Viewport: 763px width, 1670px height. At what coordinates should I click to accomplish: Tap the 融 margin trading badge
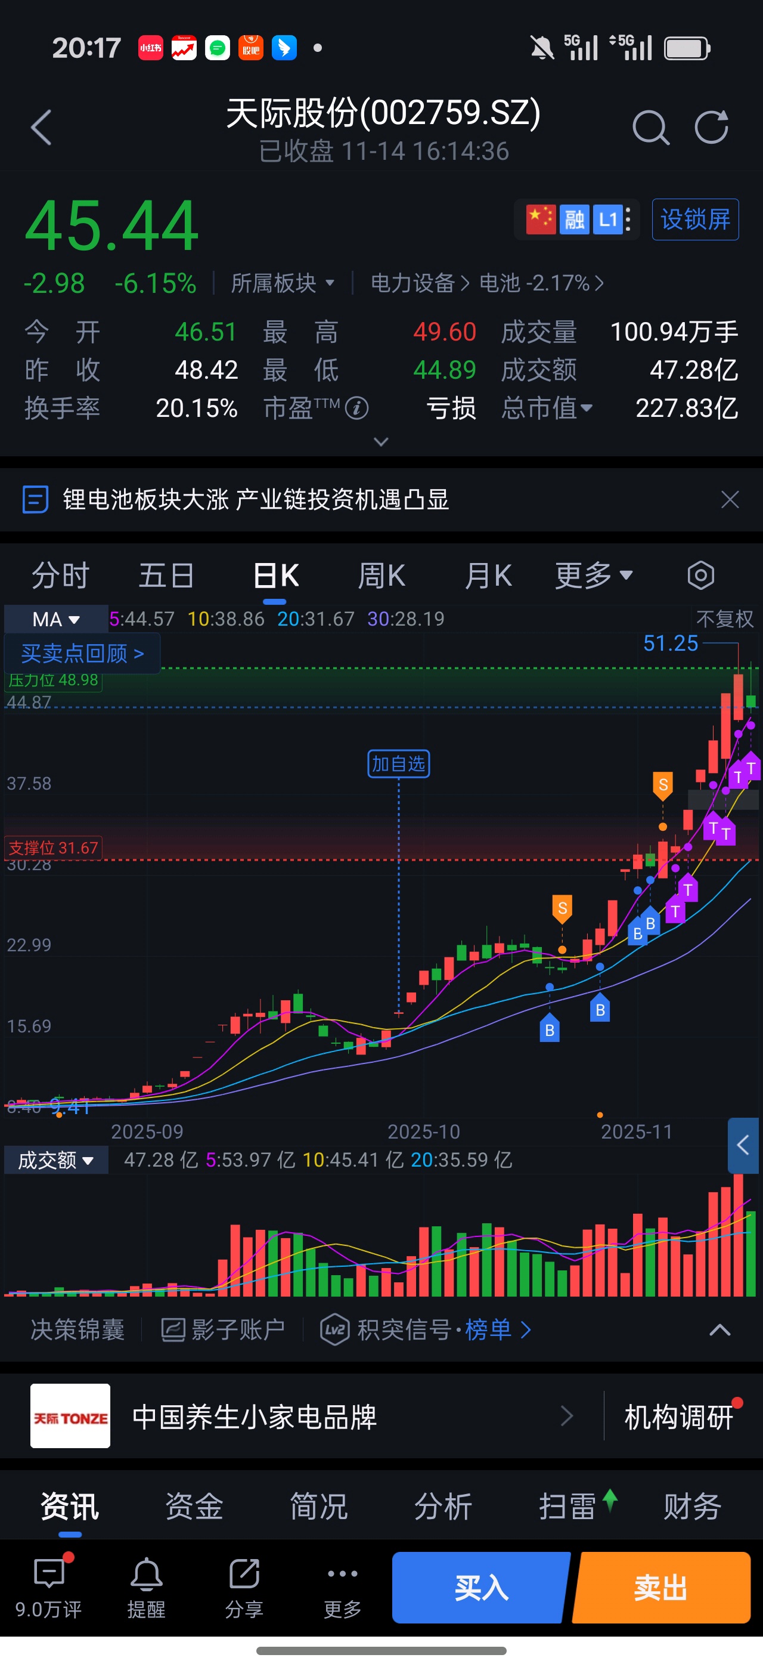point(575,219)
